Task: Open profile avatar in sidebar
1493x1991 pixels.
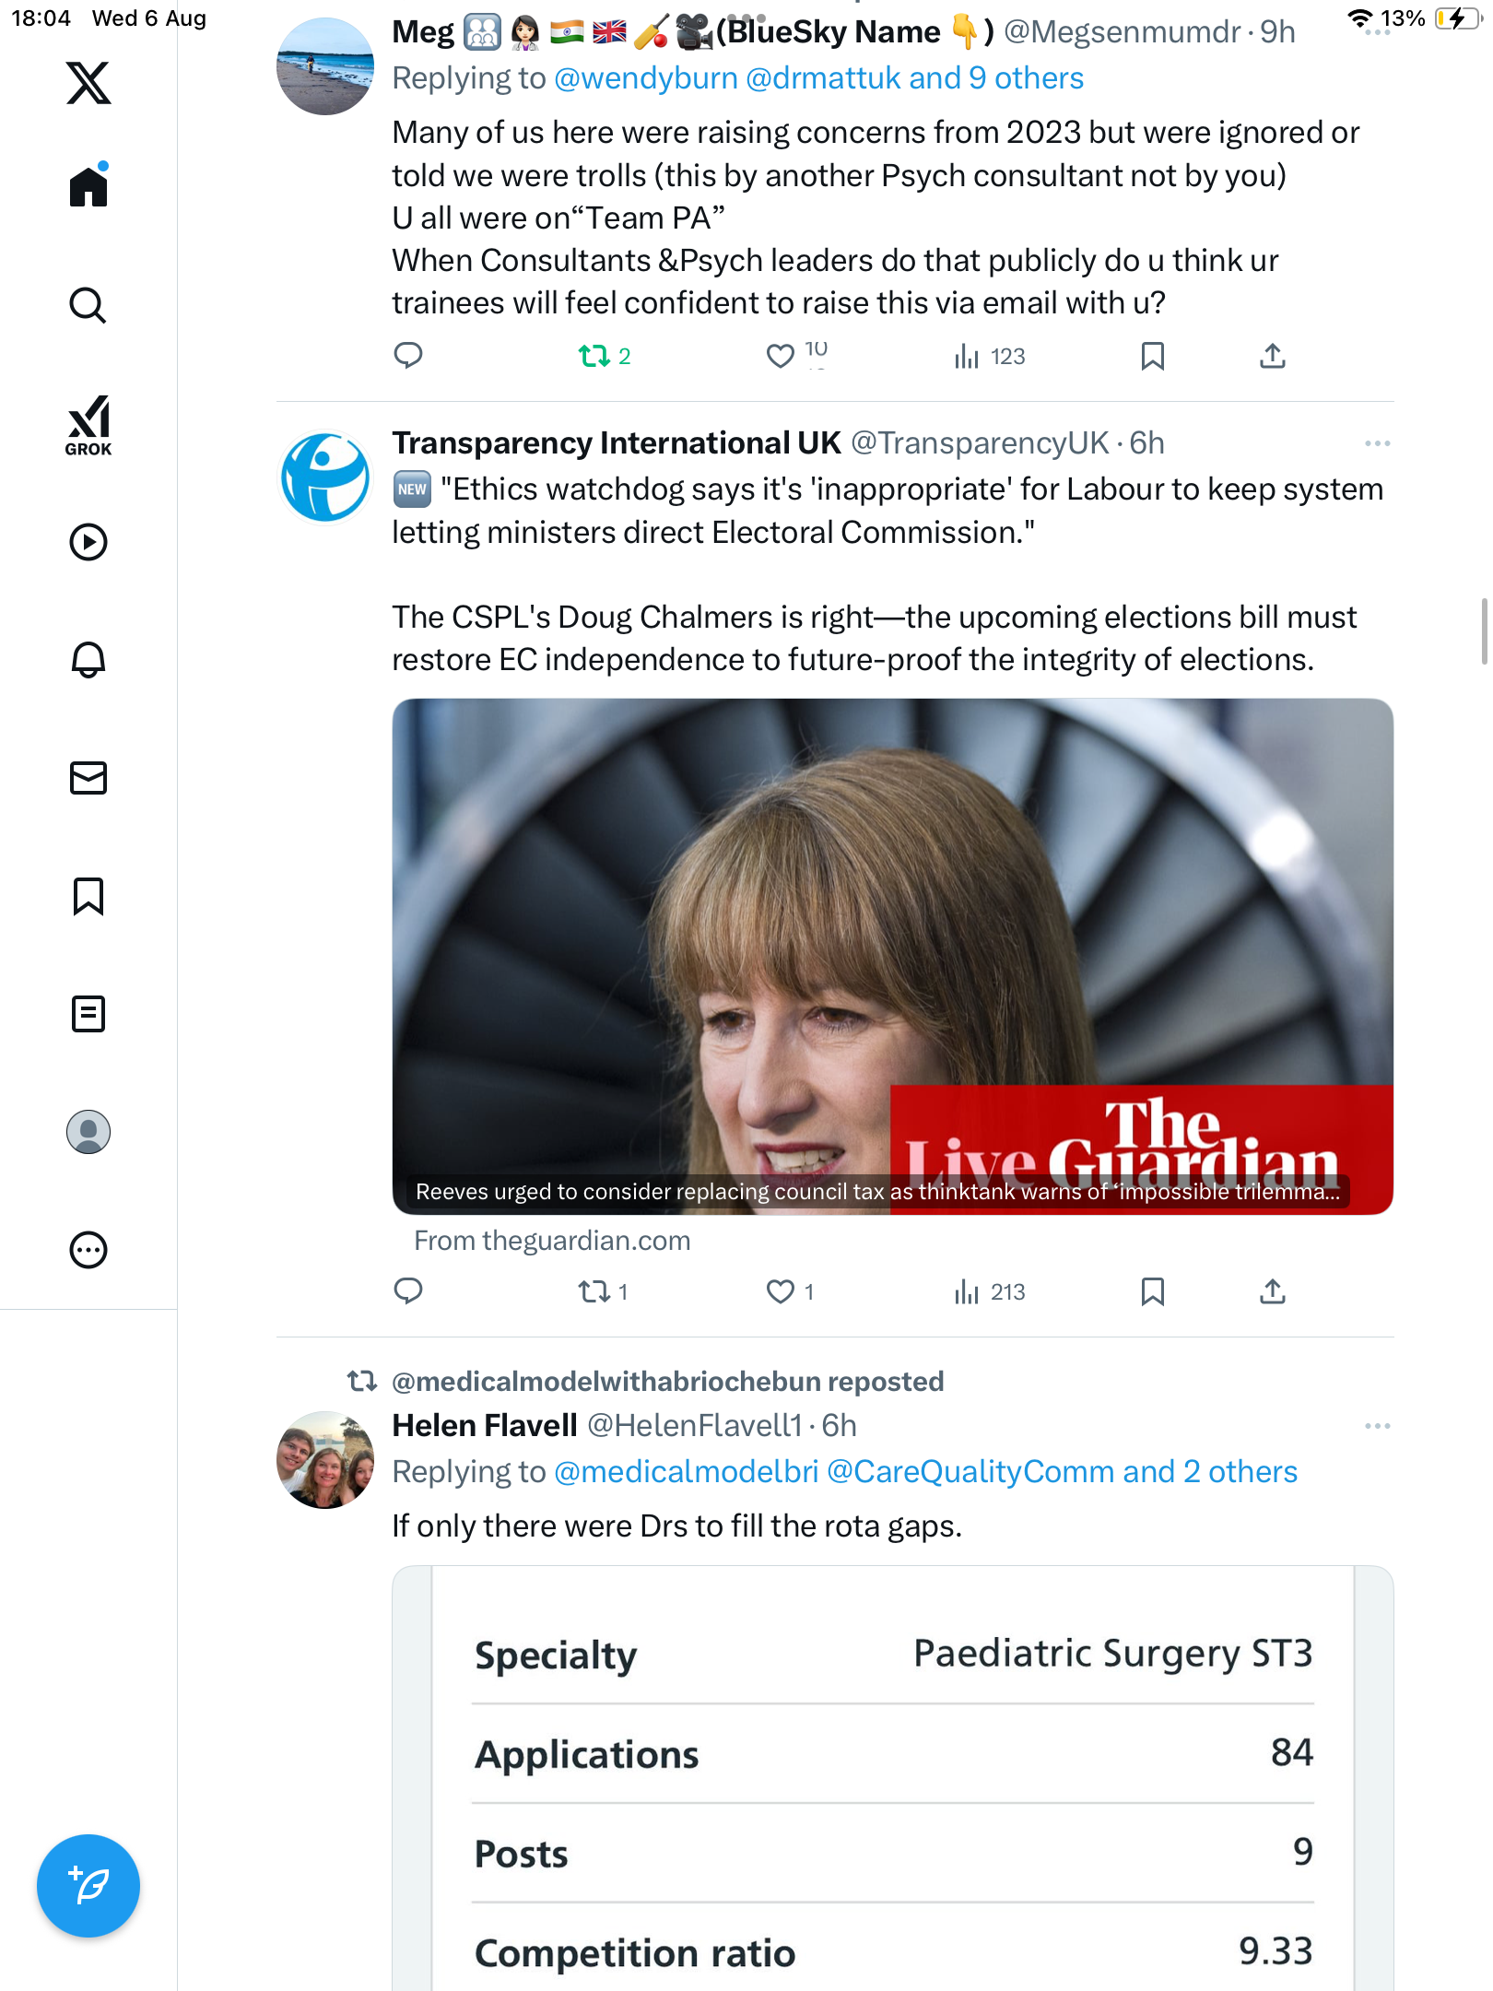Action: pos(88,1132)
